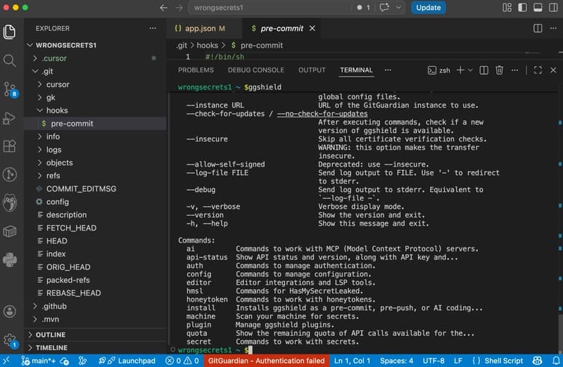This screenshot has height=367, width=563.
Task: Open the cube package icon in activity bar
Action: (9, 231)
